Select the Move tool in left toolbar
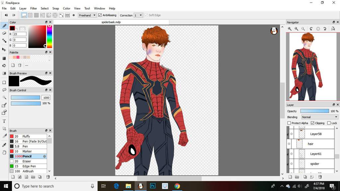Screen dimensions: 340x191 (x=4, y=49)
